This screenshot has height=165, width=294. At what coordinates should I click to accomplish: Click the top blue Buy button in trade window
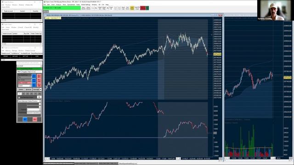click(x=34, y=76)
